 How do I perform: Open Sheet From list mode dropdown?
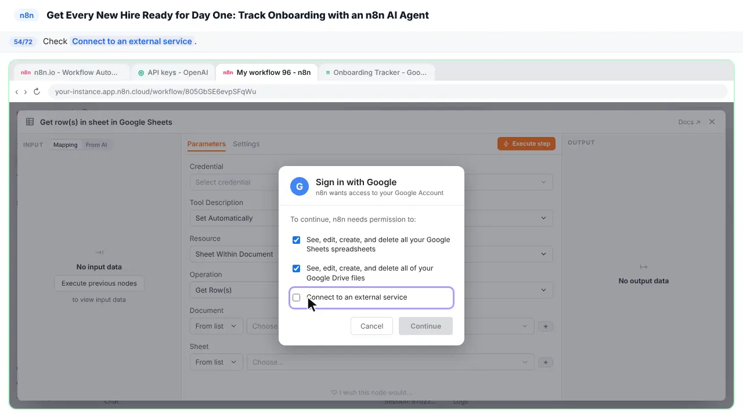pyautogui.click(x=216, y=362)
